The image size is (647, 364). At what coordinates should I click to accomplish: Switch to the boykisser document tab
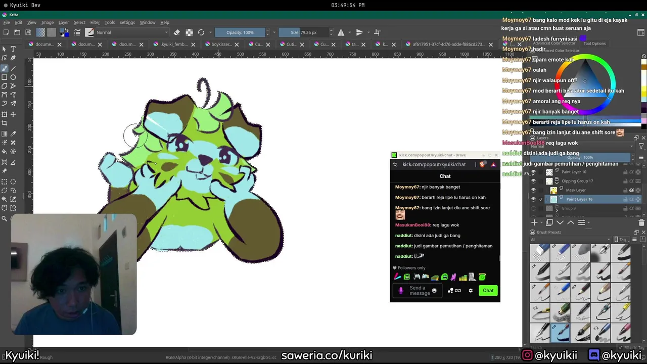point(221,44)
